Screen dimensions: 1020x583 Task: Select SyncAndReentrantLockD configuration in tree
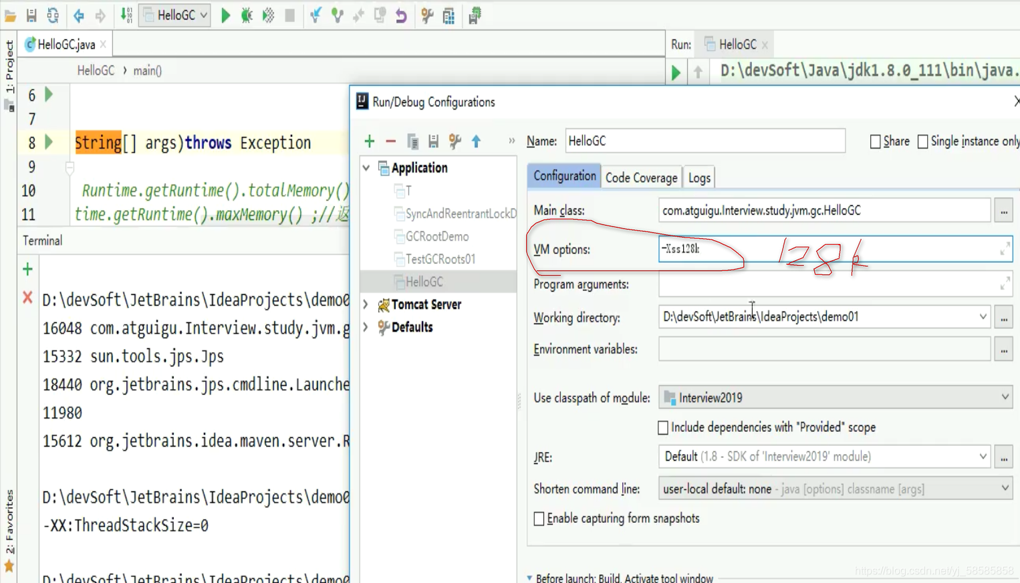click(x=455, y=214)
